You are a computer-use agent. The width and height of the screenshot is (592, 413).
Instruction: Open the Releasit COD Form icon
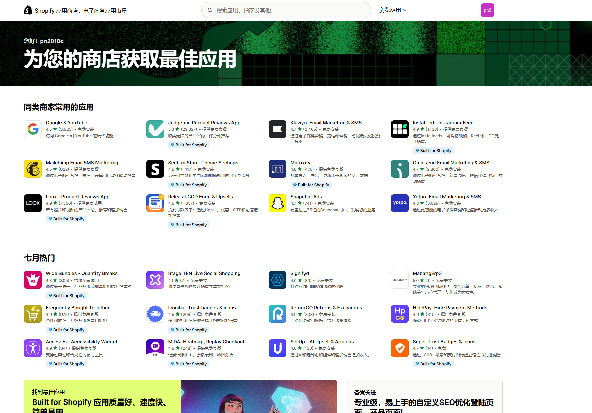(x=155, y=203)
